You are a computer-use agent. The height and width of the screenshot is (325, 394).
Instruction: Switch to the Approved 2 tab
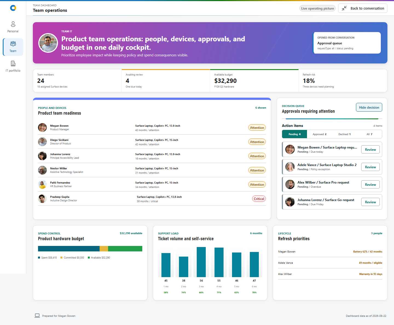(320, 134)
